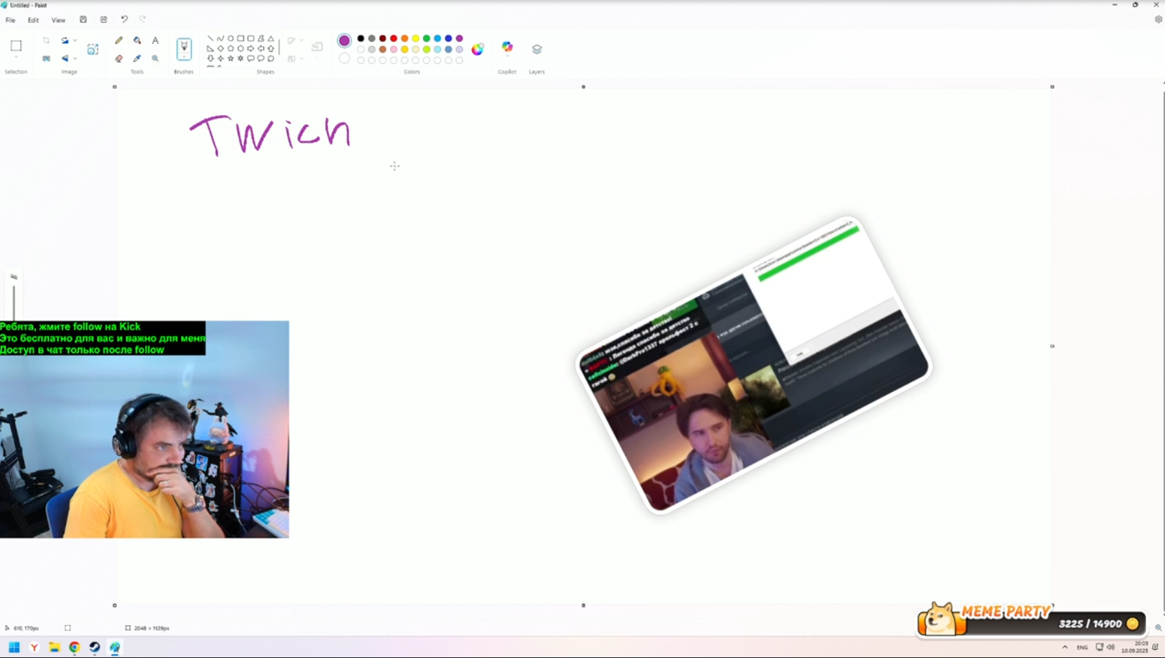
Task: Click the Share icon
Action: click(104, 20)
